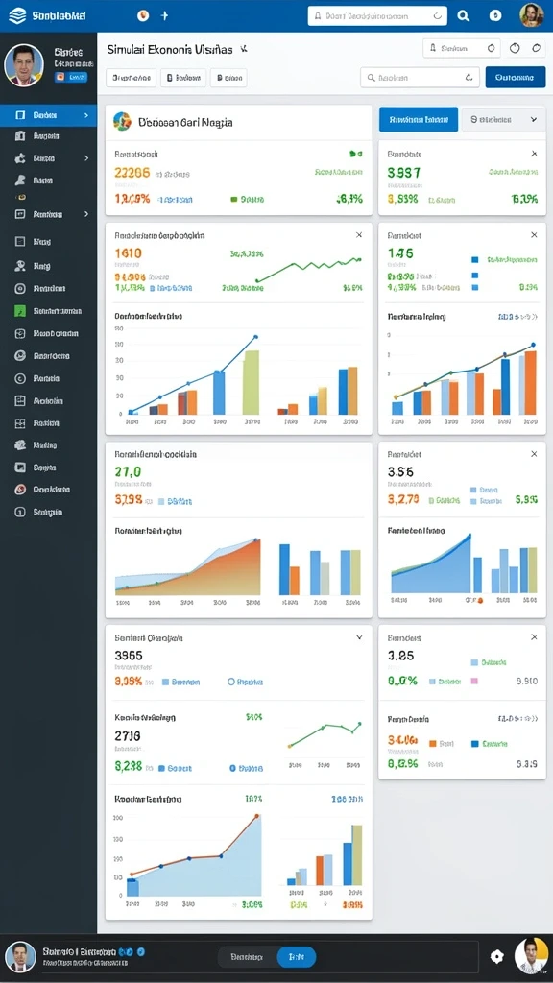
Task: Click the orange legend swatch in the 3.4.06 card
Action: click(432, 744)
